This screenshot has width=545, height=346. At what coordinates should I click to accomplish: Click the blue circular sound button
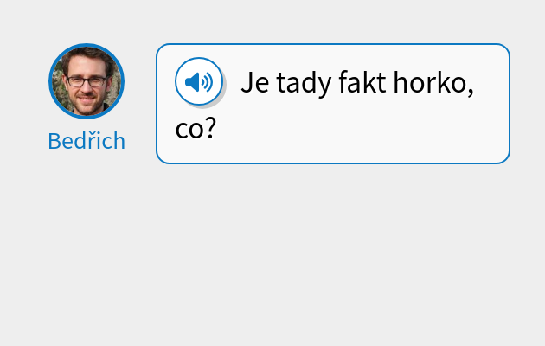point(199,82)
